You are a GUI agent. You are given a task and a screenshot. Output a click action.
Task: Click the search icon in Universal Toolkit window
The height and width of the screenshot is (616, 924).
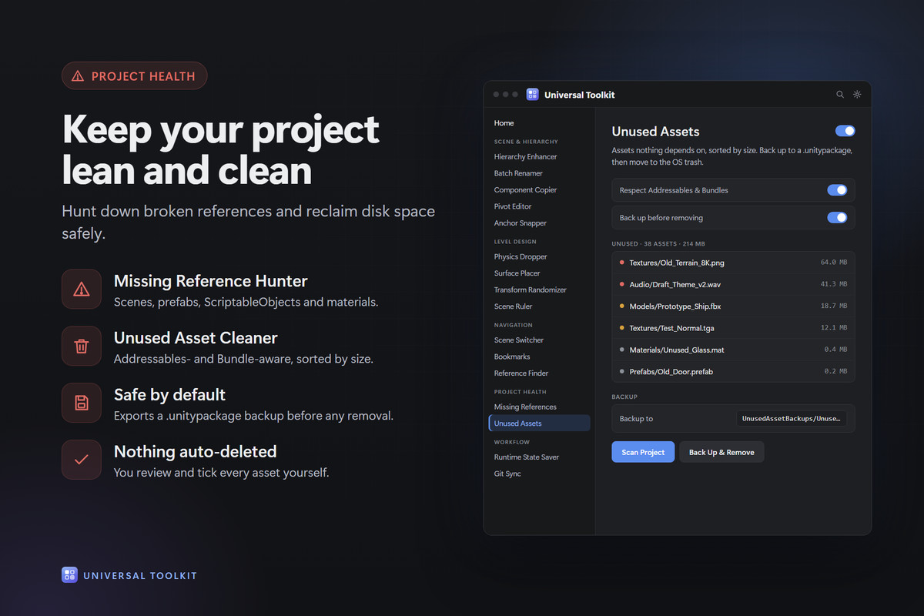840,95
